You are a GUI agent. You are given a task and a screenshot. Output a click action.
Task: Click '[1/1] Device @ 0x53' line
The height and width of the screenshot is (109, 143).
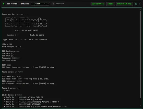click(x=12, y=95)
